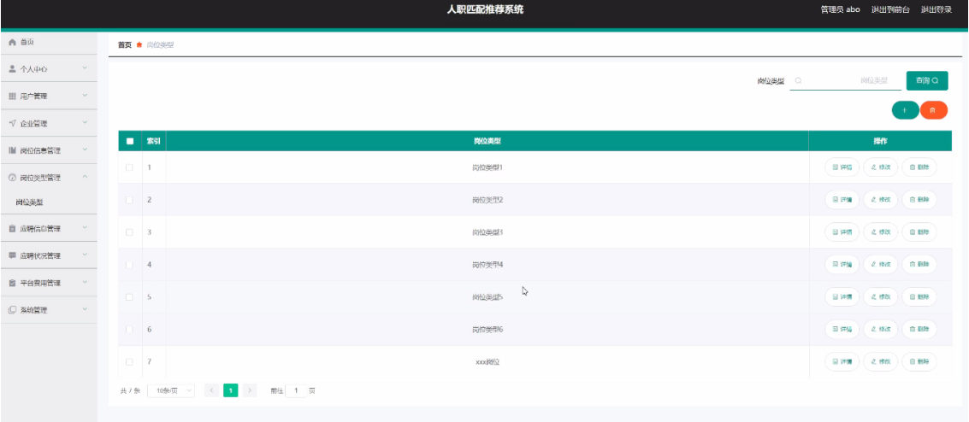Screen dimensions: 969x422
Task: View 详情 for 岗位类型1
Action: [x=842, y=167]
